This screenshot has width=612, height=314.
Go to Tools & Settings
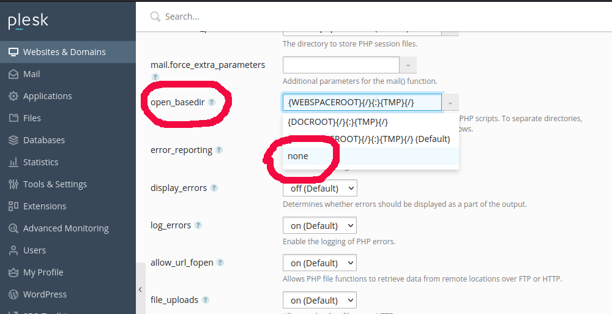pos(55,184)
